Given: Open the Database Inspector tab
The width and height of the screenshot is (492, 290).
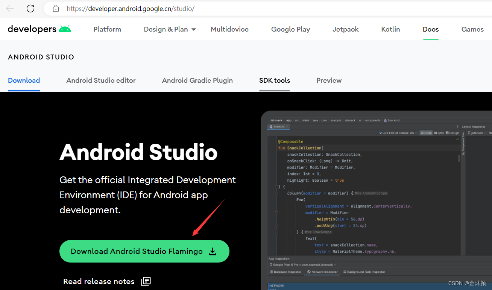Looking at the screenshot, I should (x=286, y=272).
